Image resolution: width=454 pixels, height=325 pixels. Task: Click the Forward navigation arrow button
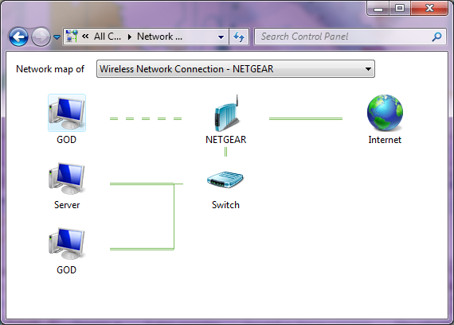pos(41,37)
